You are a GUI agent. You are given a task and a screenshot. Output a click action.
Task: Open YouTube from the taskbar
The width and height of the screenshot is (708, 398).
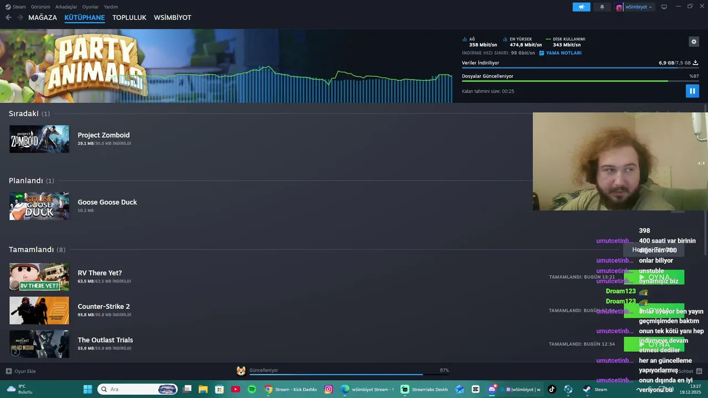pyautogui.click(x=236, y=389)
